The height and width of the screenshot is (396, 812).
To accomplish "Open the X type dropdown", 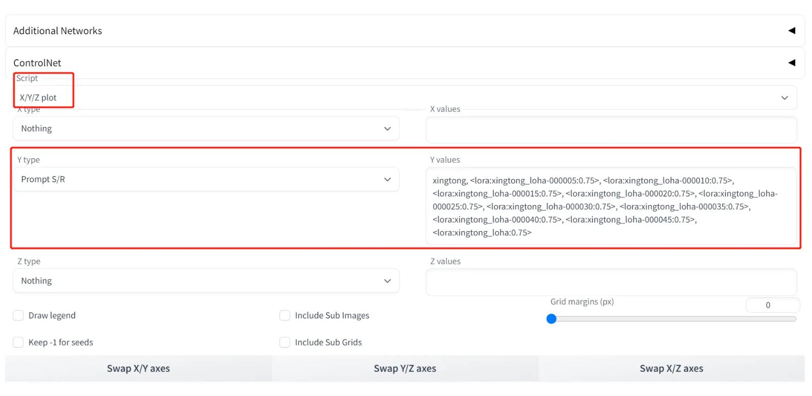I will [206, 129].
